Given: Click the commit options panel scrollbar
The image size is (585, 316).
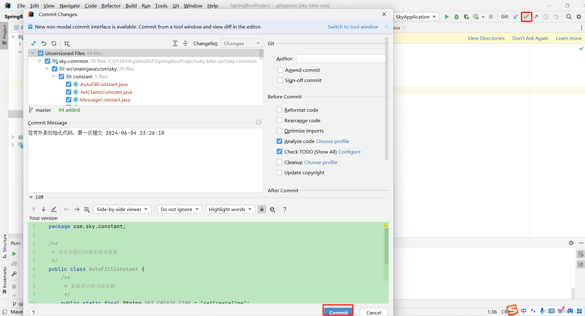Looking at the screenshot, I should tap(387, 99).
